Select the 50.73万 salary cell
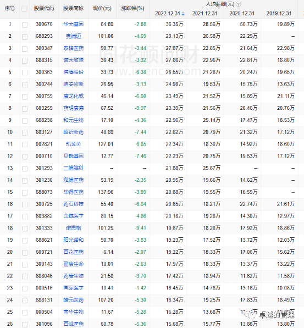Viewport: 304px width, 328px height. click(248, 24)
